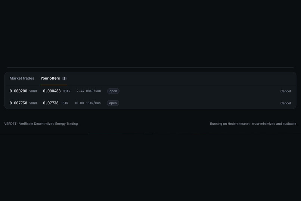Switch to the Market trades tab

[x=22, y=78]
